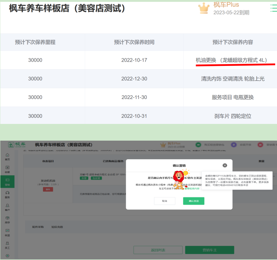Select the highlighted 营销 marketing sidebar item

tap(7, 182)
